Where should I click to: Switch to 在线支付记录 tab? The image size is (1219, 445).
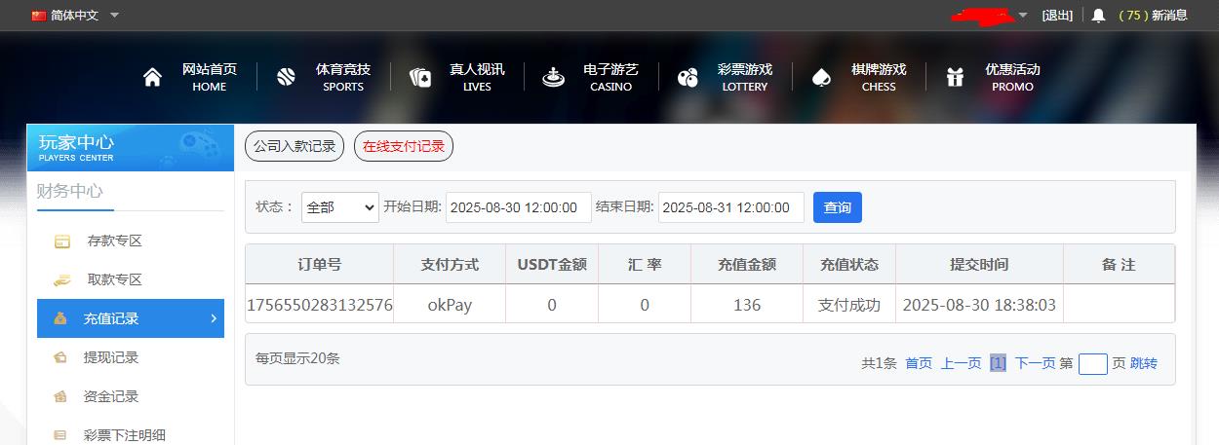click(404, 146)
